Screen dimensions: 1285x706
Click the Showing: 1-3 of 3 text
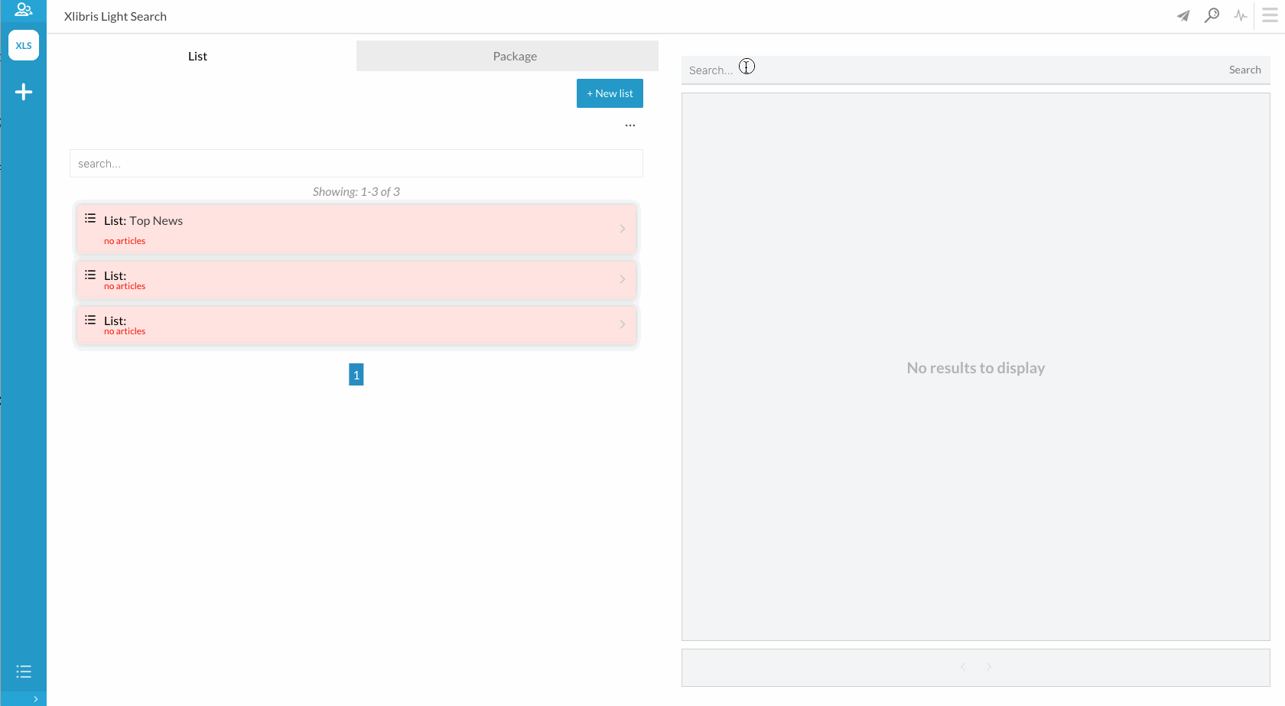(356, 192)
